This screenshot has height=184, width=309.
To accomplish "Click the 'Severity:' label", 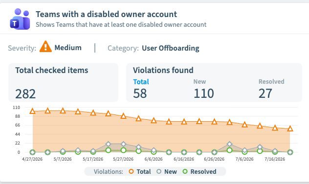I will point(22,48).
